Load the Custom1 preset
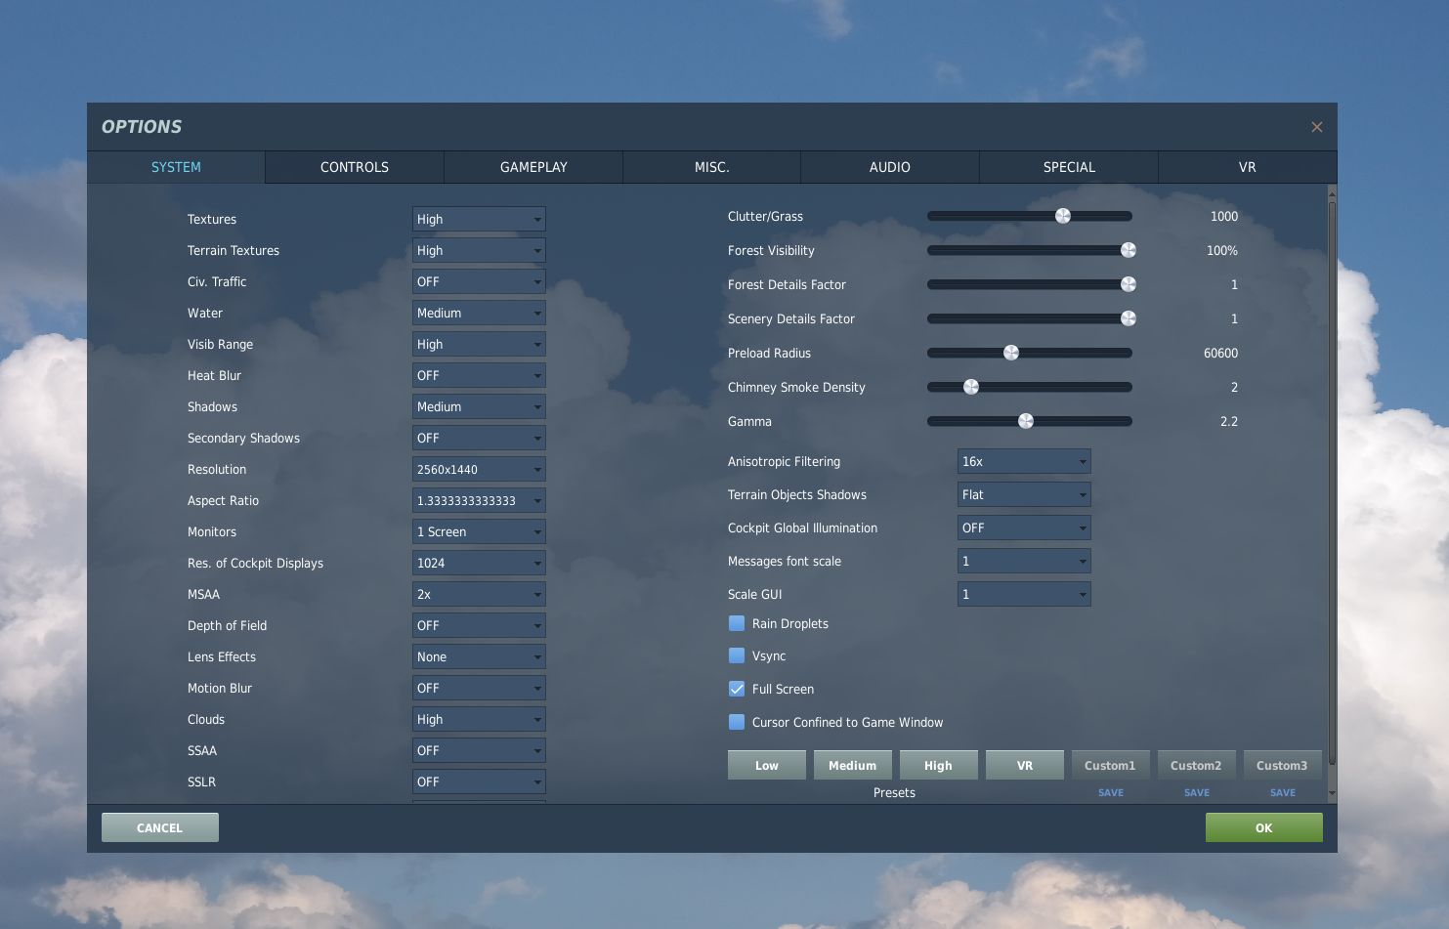 [x=1111, y=765]
